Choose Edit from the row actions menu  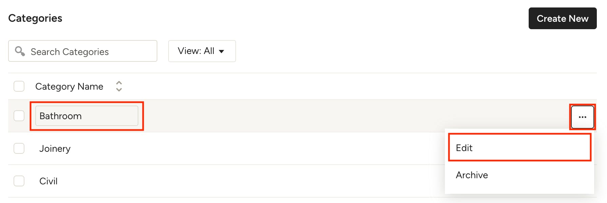click(x=520, y=148)
